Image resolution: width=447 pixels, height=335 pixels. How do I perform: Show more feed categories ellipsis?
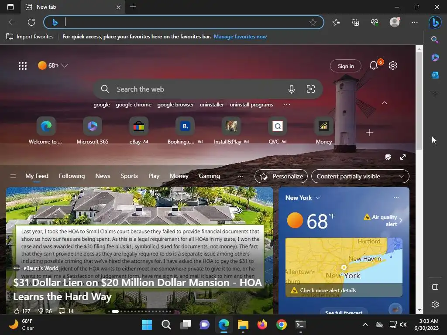pos(241,176)
